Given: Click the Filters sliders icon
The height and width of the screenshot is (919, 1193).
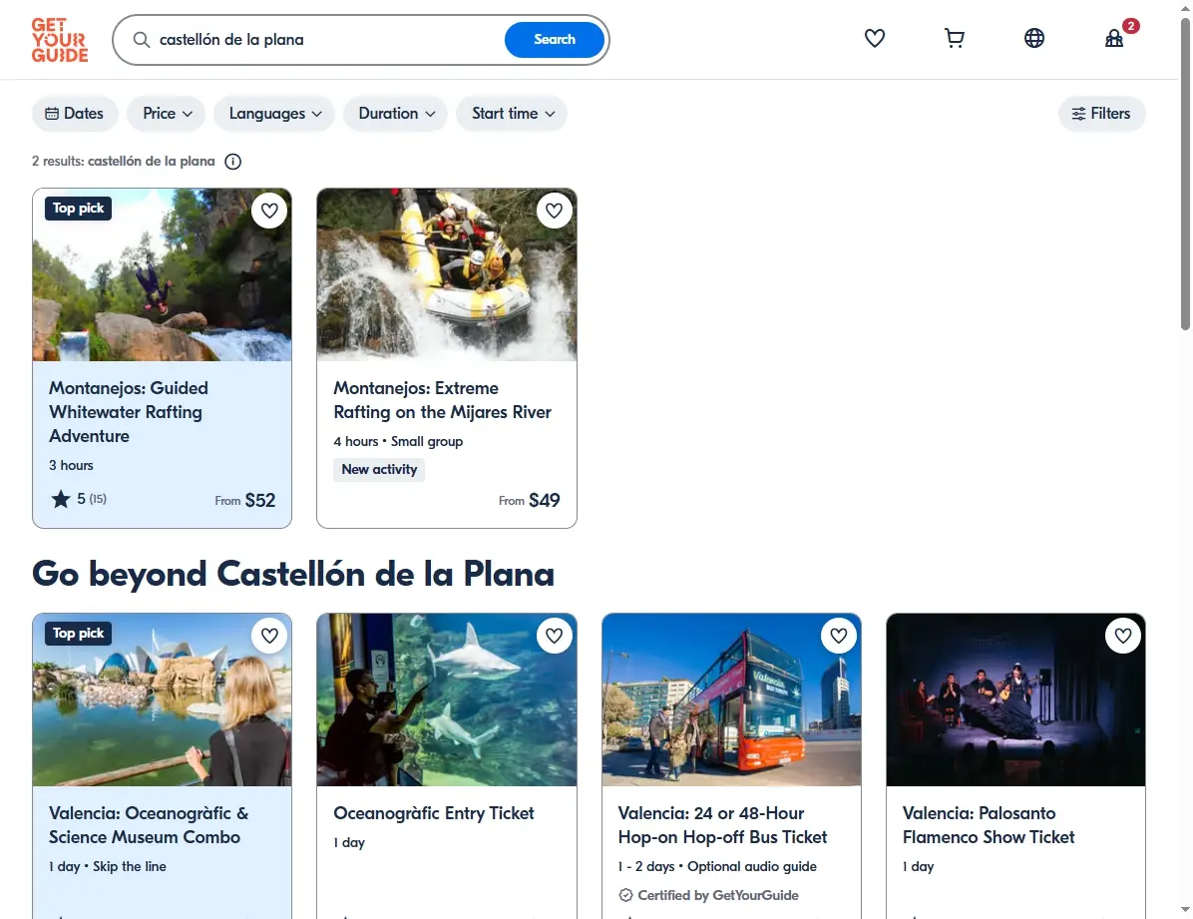Looking at the screenshot, I should click(x=1078, y=114).
